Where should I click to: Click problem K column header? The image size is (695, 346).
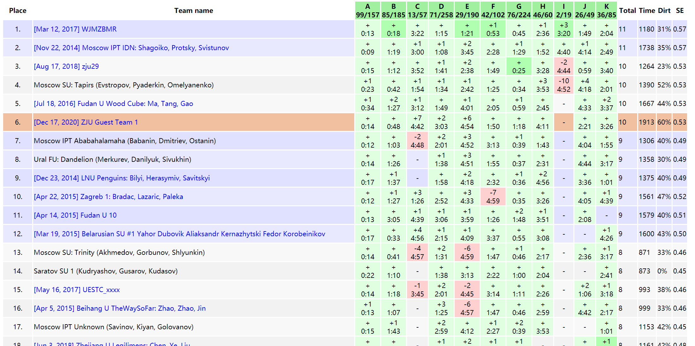(x=607, y=10)
